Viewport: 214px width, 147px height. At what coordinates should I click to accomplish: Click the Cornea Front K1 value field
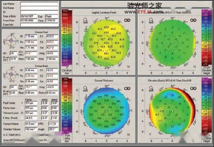click(52, 36)
